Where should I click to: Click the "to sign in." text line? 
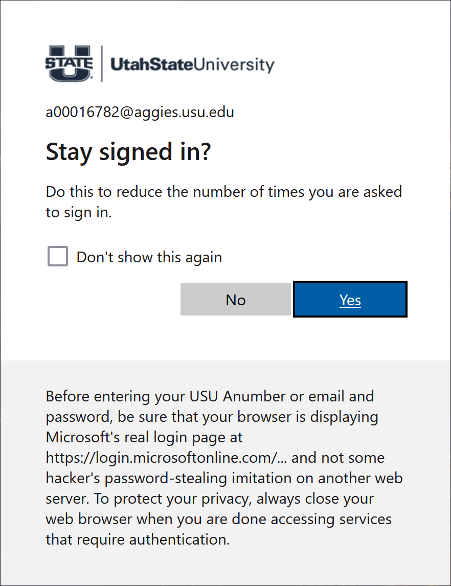(x=79, y=212)
